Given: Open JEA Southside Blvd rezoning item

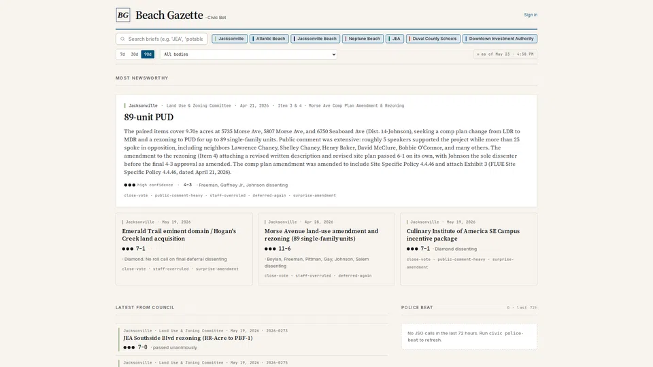Looking at the screenshot, I should (188, 338).
